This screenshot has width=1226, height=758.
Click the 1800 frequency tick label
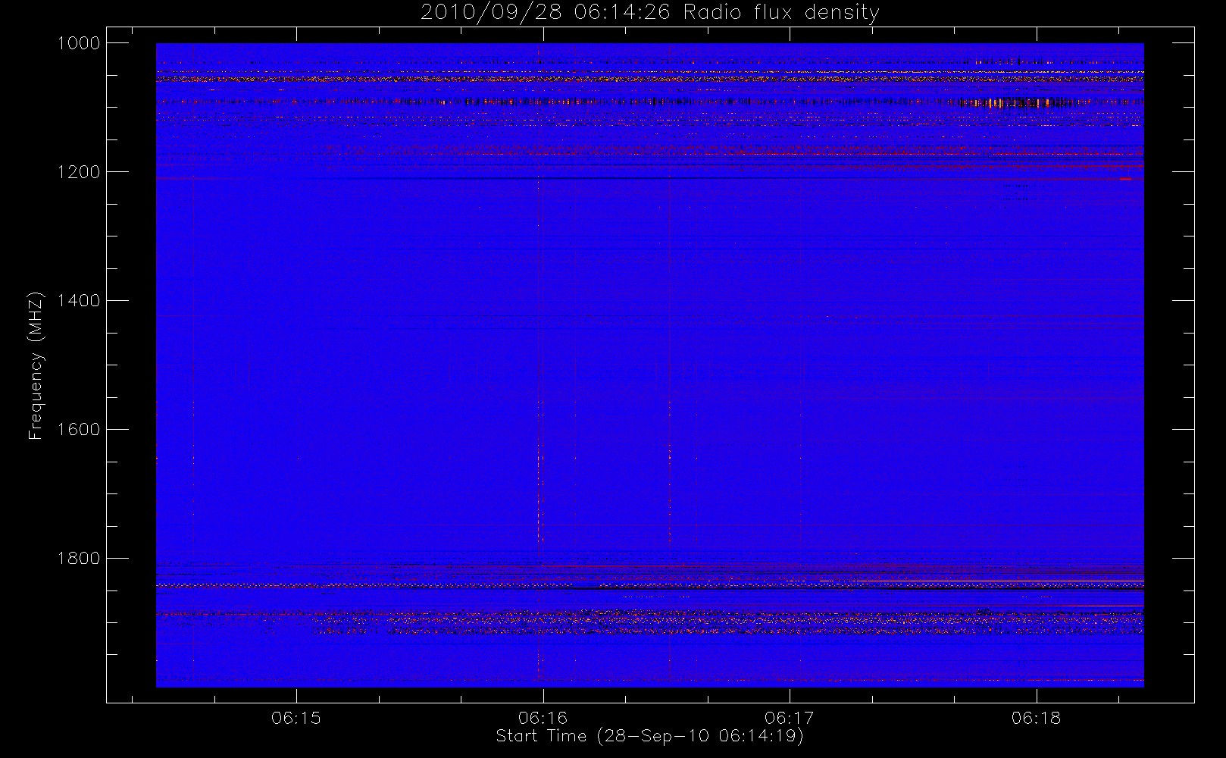(x=79, y=559)
